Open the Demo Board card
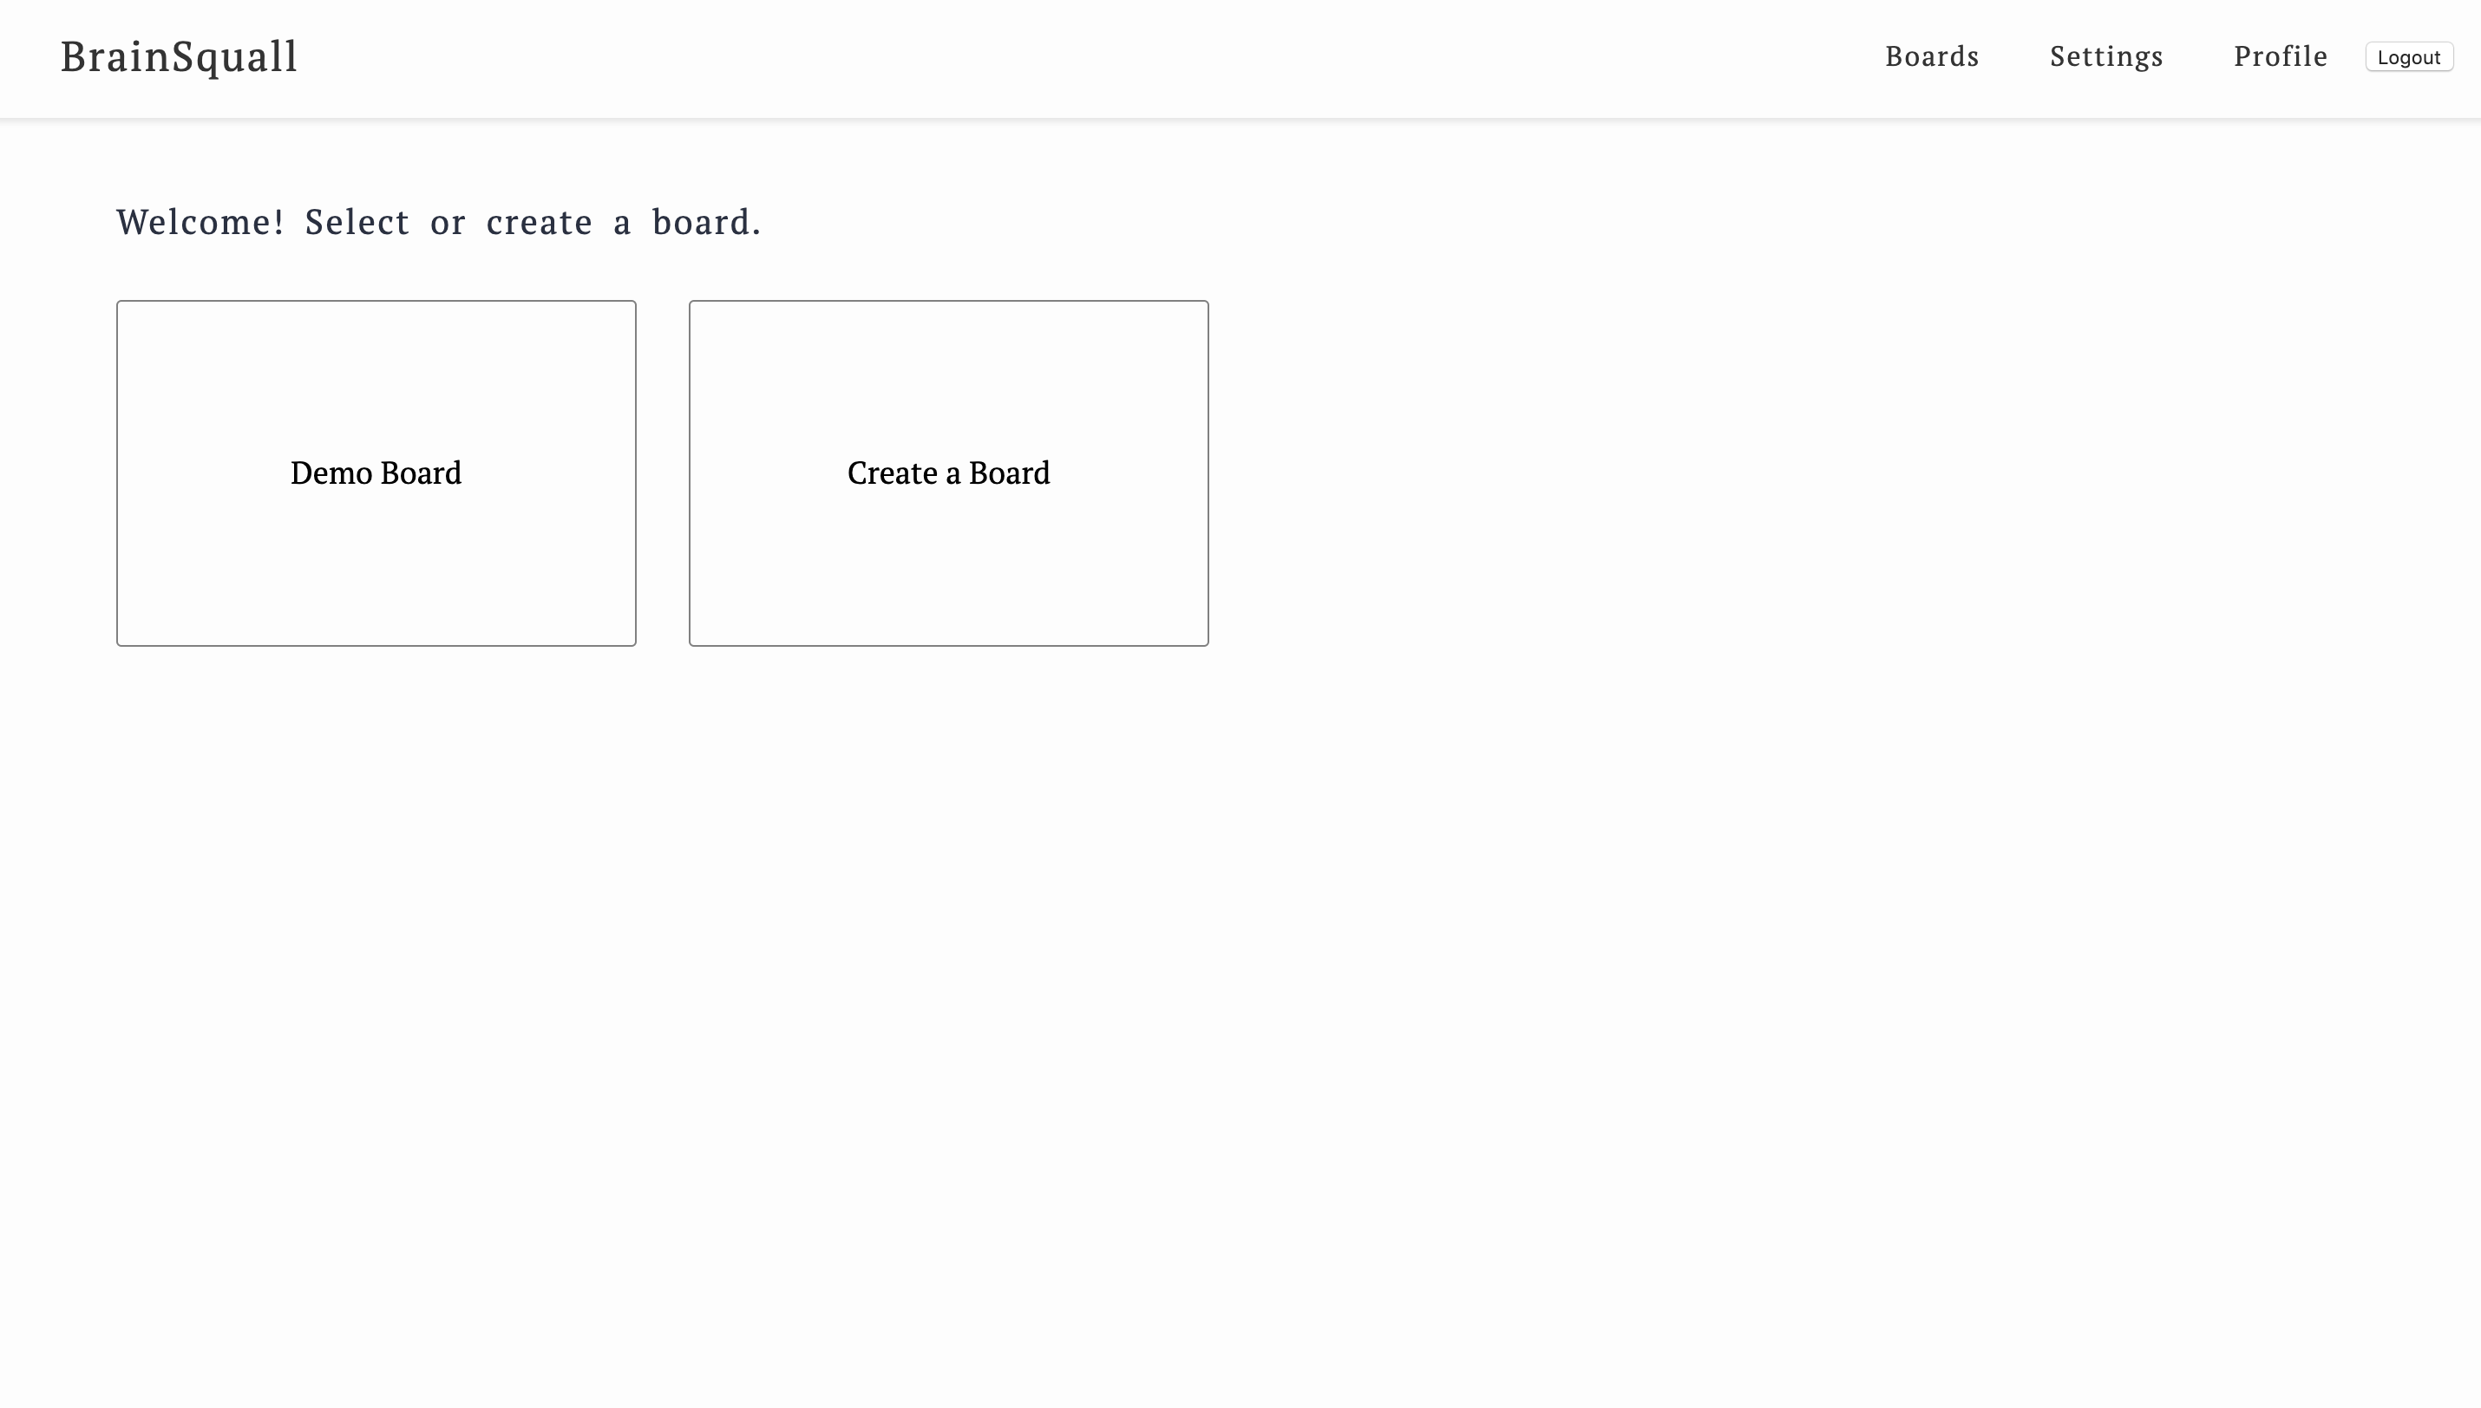 coord(376,473)
